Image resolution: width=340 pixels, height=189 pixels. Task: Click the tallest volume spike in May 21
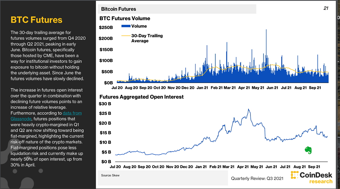point(266,30)
